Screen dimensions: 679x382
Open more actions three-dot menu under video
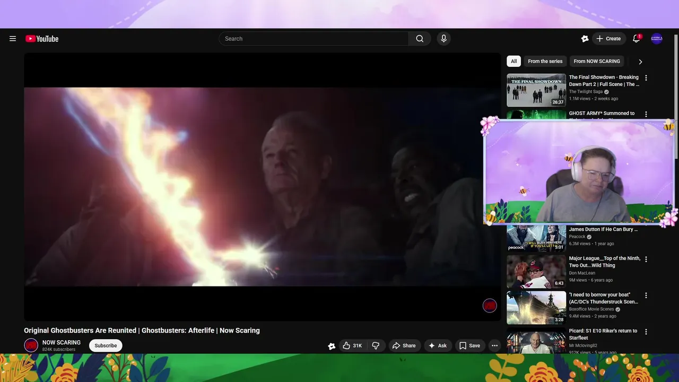pyautogui.click(x=494, y=345)
